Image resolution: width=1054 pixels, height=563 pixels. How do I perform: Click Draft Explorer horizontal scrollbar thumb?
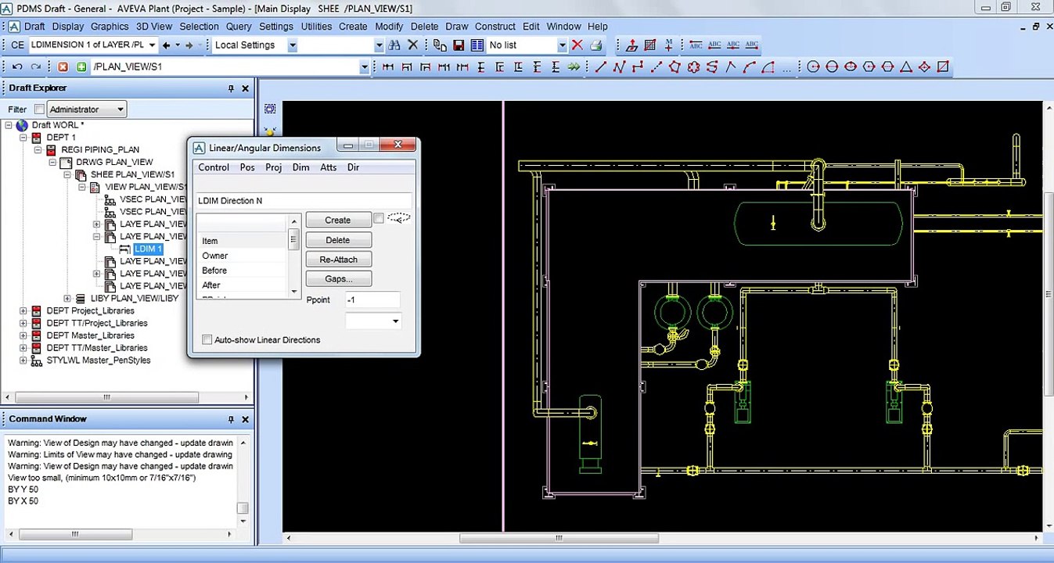click(106, 397)
